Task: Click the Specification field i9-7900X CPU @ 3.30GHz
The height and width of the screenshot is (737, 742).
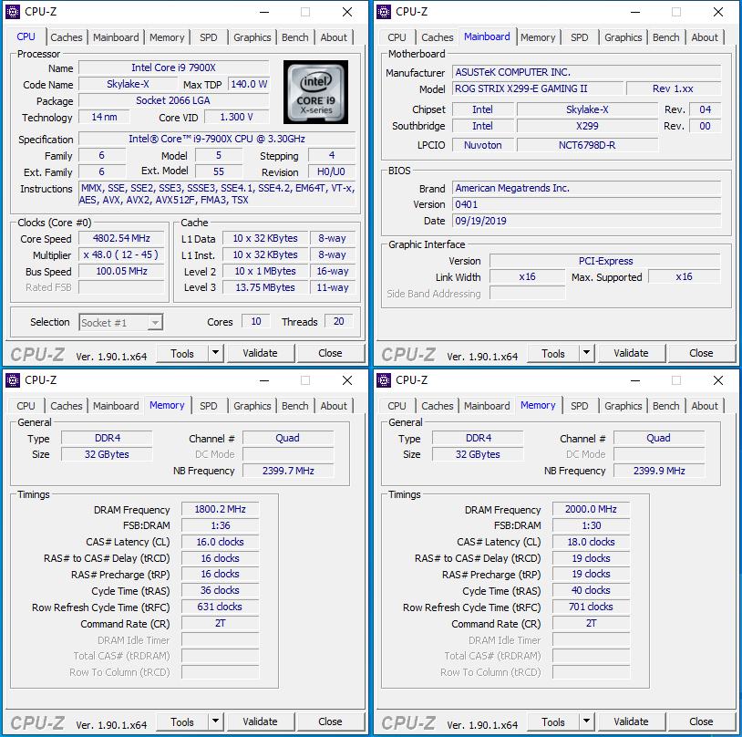Action: click(217, 139)
